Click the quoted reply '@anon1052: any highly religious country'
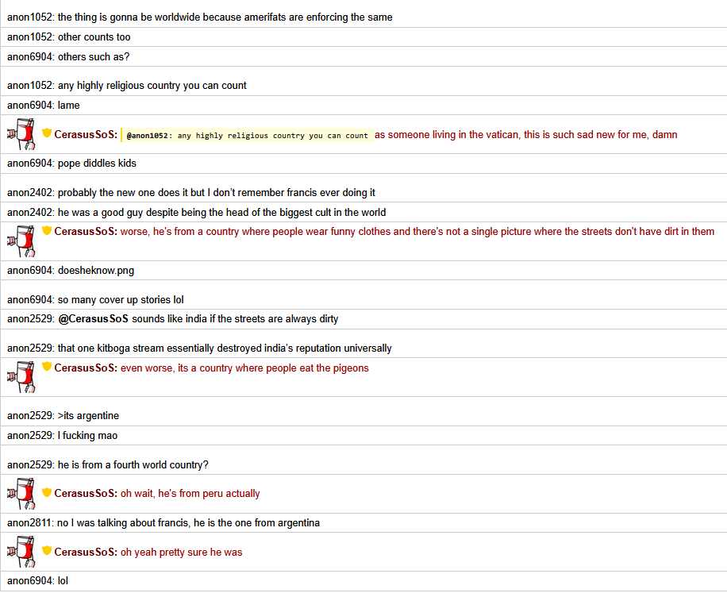727x593 pixels. coord(247,136)
